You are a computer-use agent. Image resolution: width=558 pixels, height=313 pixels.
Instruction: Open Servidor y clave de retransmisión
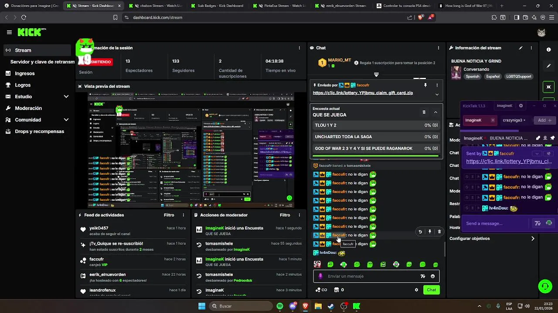(43, 62)
